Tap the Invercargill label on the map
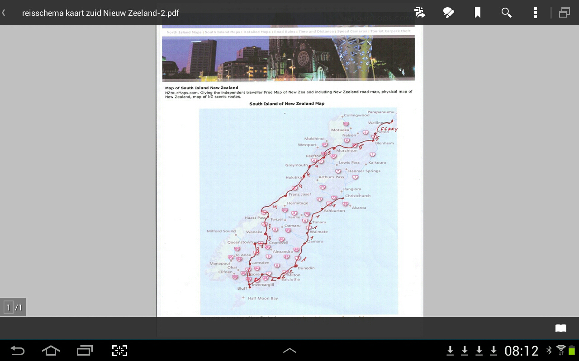The height and width of the screenshot is (361, 579). pyautogui.click(x=263, y=285)
